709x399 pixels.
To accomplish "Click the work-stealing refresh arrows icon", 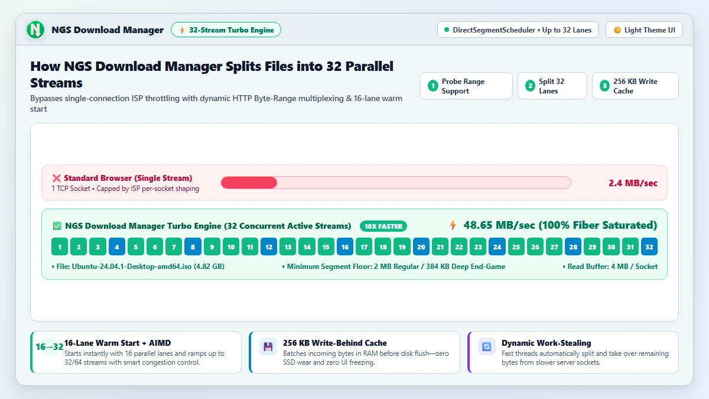I will click(487, 347).
